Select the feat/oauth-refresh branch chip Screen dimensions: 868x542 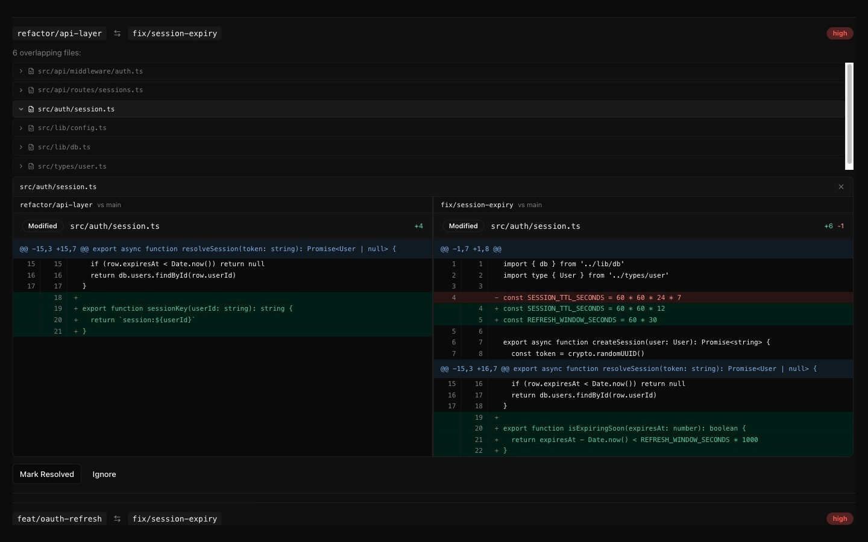[x=60, y=519]
